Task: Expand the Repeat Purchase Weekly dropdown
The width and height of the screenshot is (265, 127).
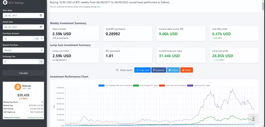Action: (x=23, y=50)
